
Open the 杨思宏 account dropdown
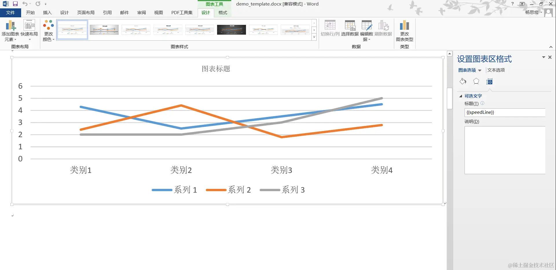click(x=533, y=12)
